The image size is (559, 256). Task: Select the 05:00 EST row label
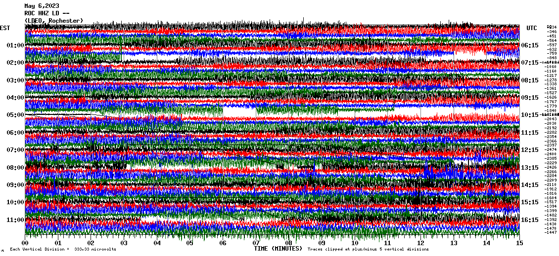[x=15, y=115]
